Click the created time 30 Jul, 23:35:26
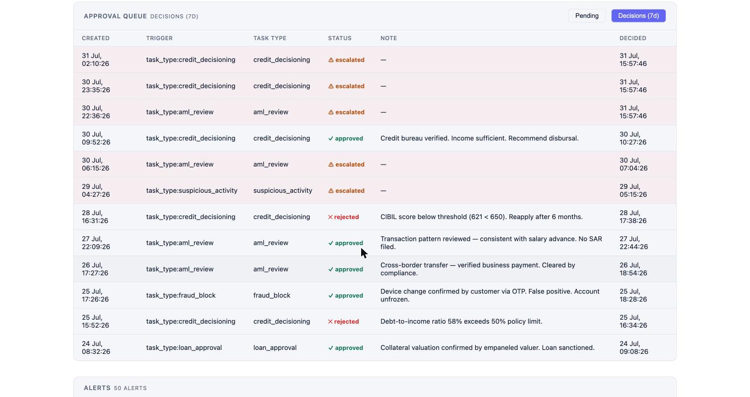750x397 pixels. (x=96, y=86)
